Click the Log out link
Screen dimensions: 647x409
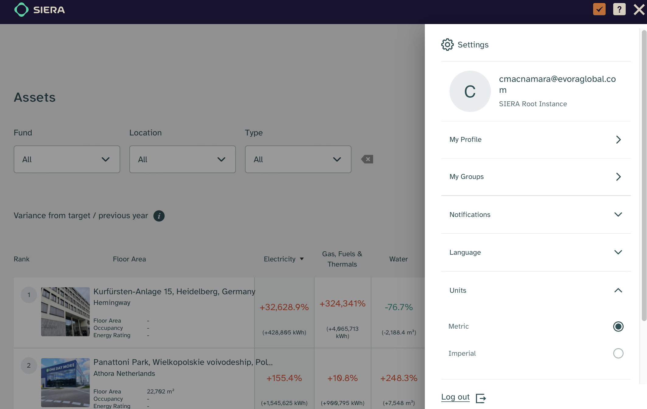pos(455,397)
